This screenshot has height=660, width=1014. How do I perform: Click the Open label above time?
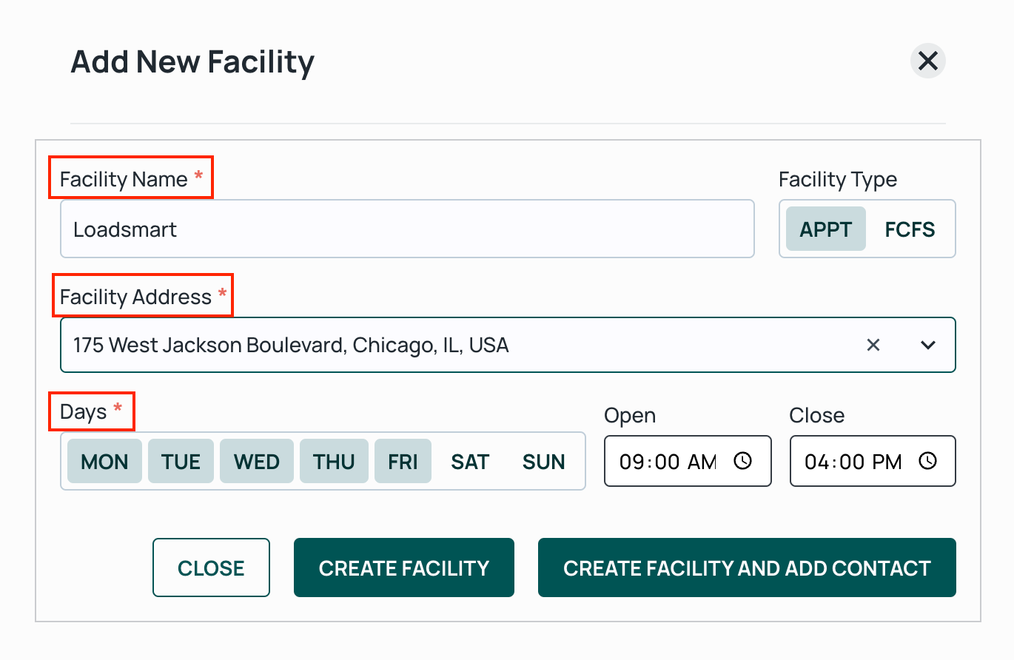[x=630, y=415]
